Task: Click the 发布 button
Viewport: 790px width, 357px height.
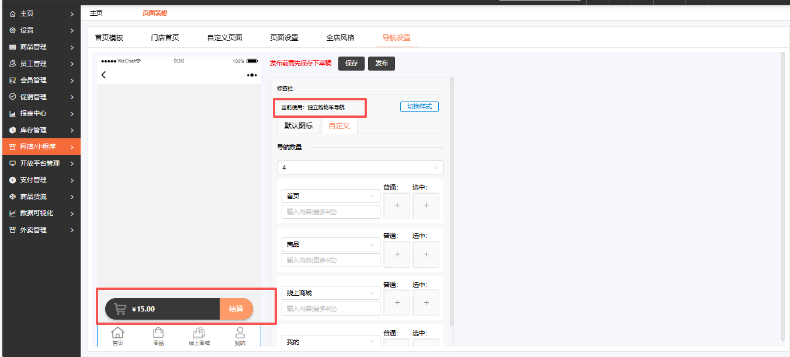Action: click(x=382, y=64)
